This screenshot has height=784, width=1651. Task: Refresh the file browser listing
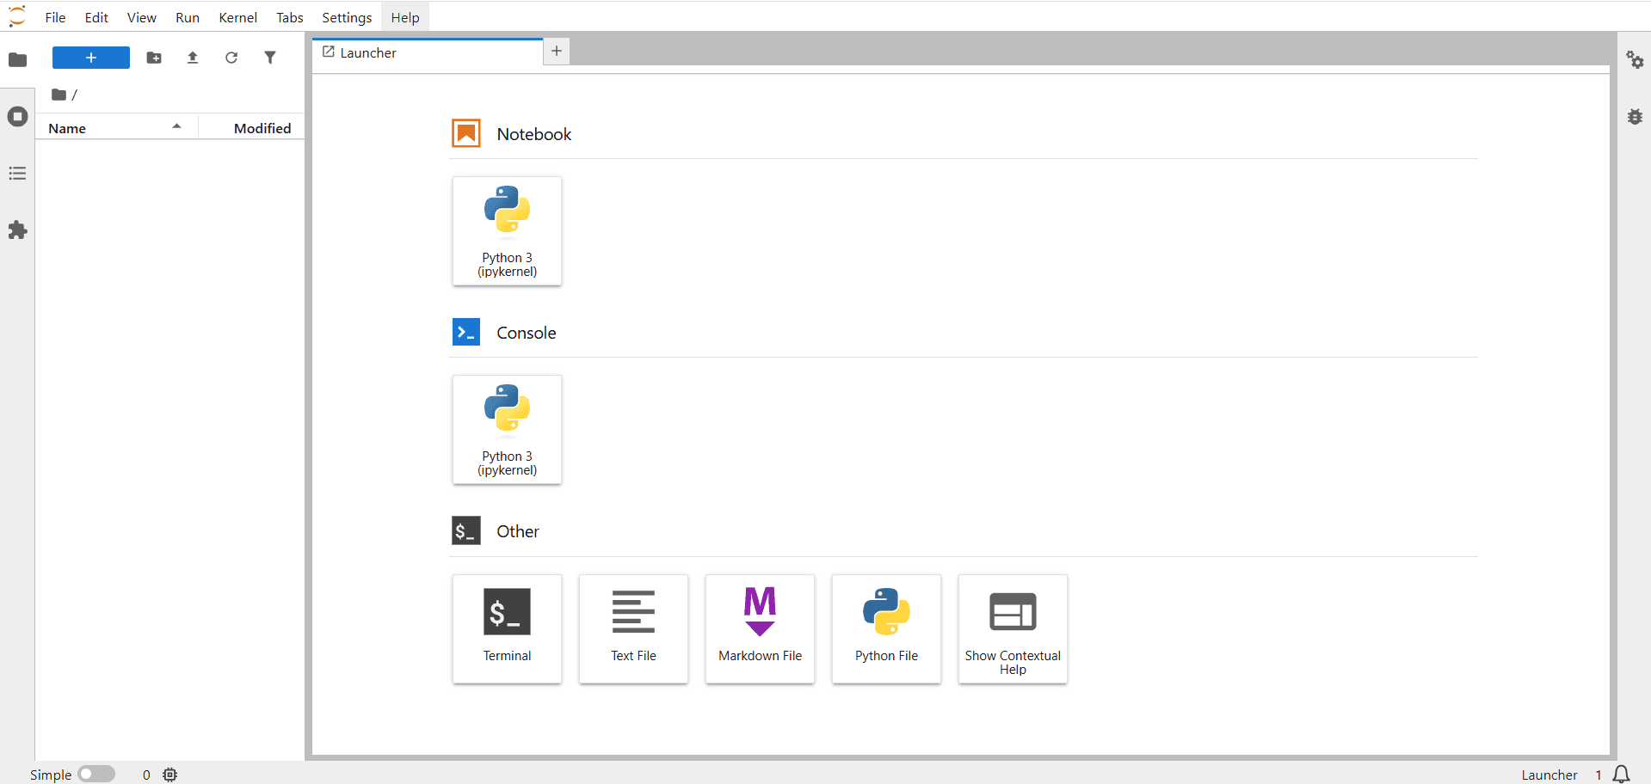[231, 58]
